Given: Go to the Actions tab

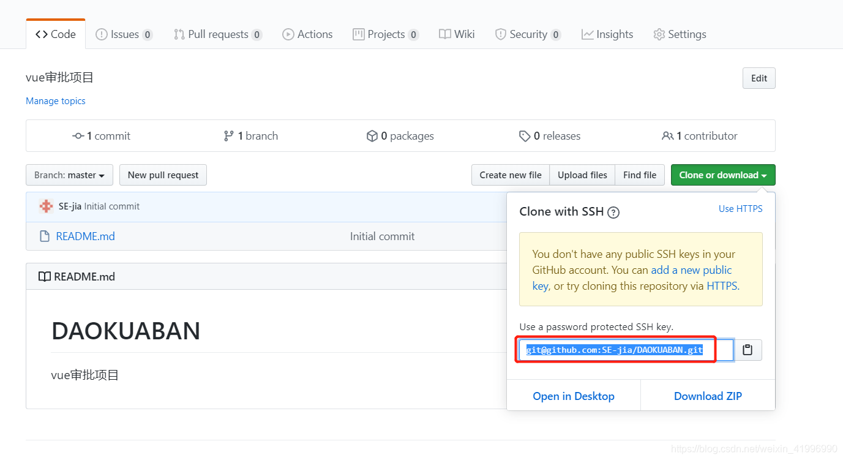Looking at the screenshot, I should tap(307, 34).
